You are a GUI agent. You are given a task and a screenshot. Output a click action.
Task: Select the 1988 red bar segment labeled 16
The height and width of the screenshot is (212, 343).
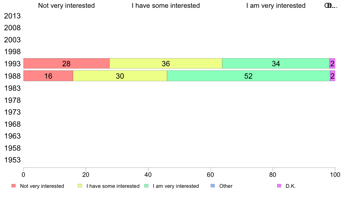pos(48,76)
